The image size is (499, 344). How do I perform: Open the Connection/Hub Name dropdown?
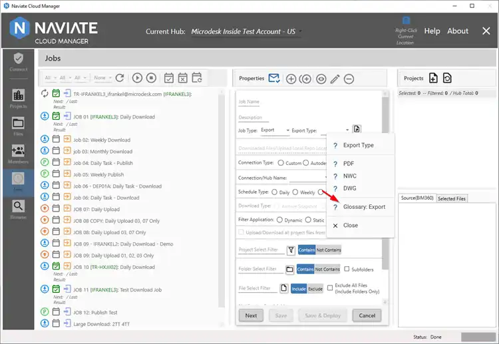click(x=308, y=178)
